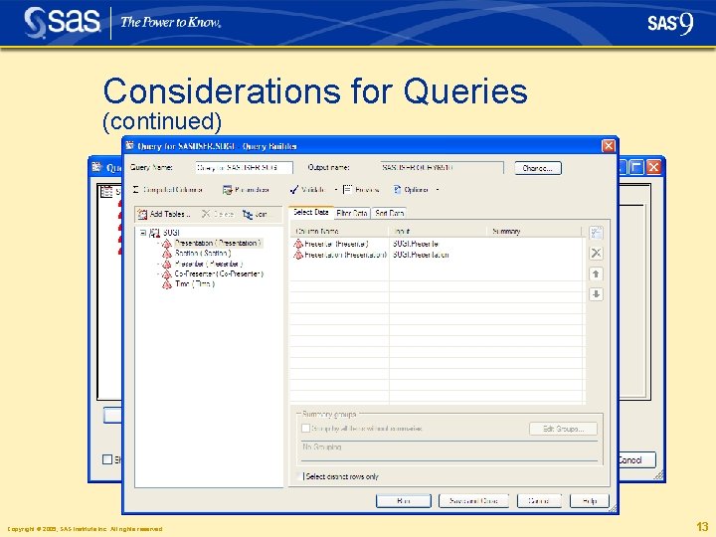716x537 pixels.
Task: Close the background window
Action: coord(653,167)
